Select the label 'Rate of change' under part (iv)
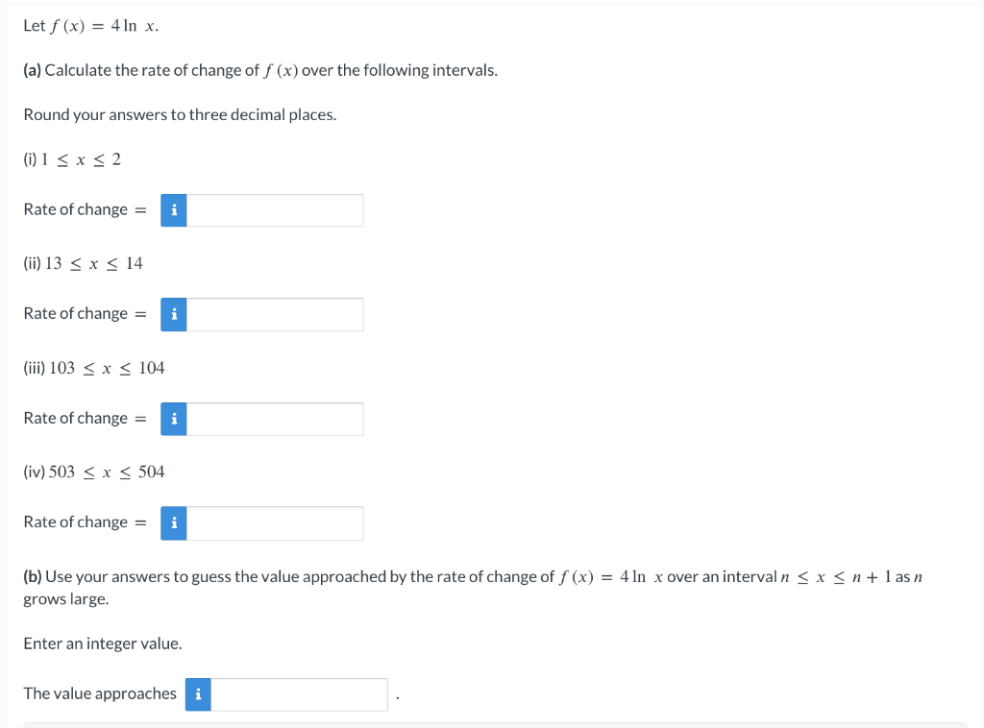Viewport: 984px width, 728px height. [x=77, y=522]
